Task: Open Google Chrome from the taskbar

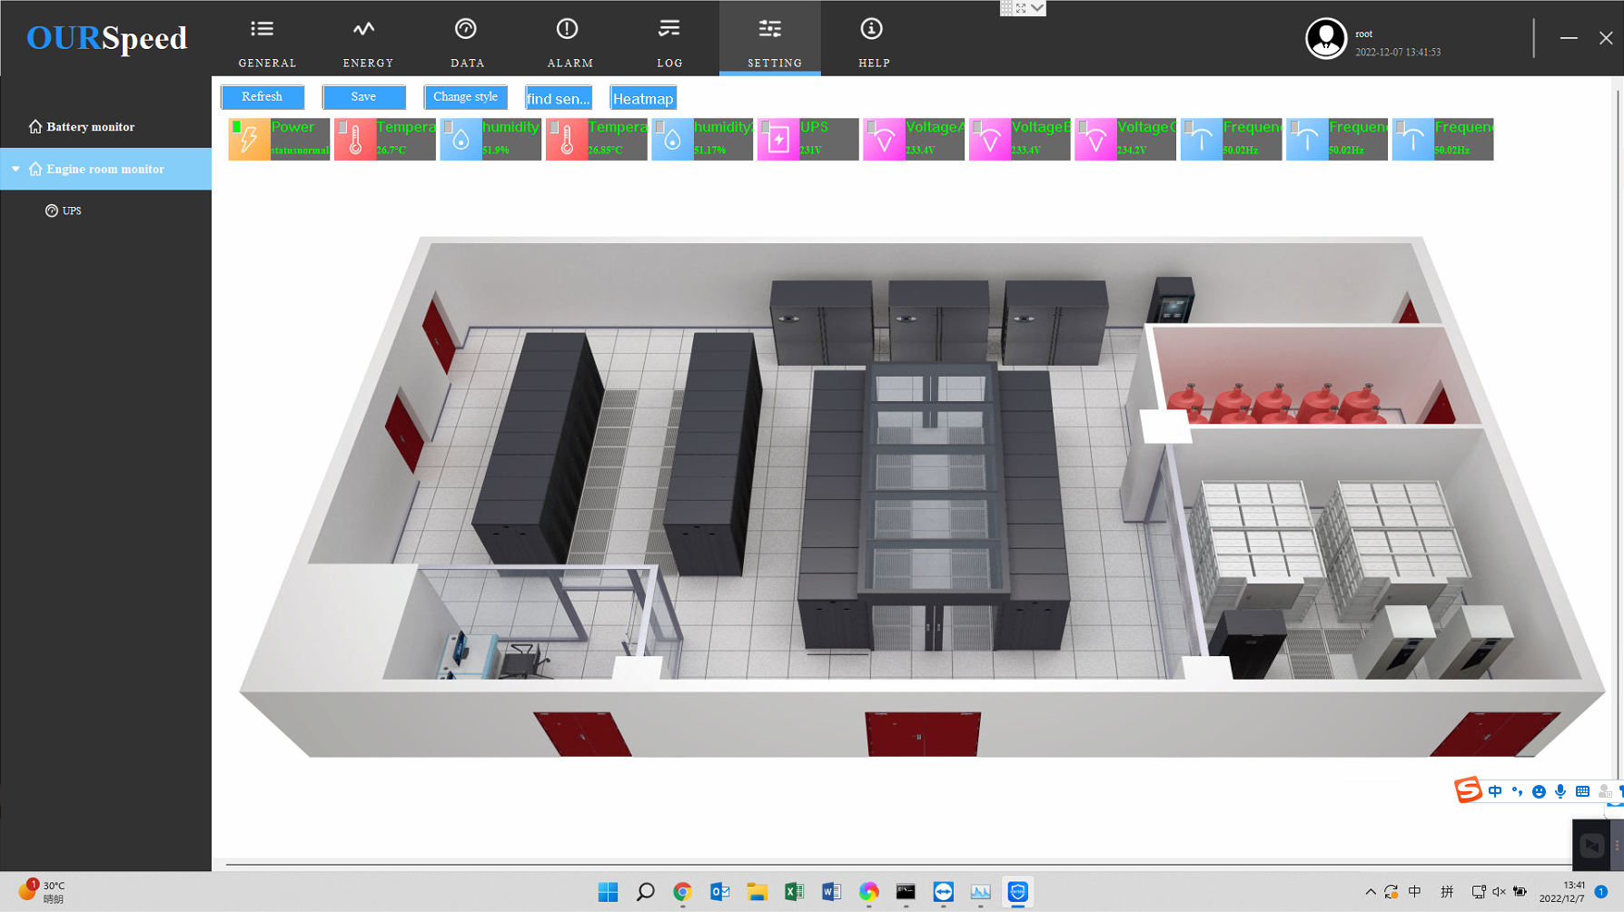Action: [x=682, y=892]
